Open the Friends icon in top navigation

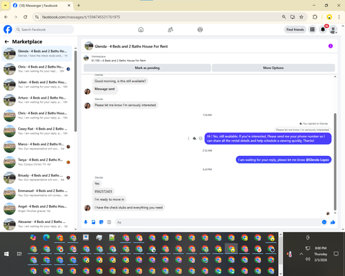[170, 30]
